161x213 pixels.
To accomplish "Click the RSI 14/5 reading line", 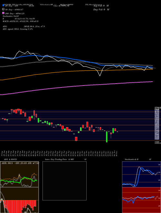I will click(x=19, y=19).
